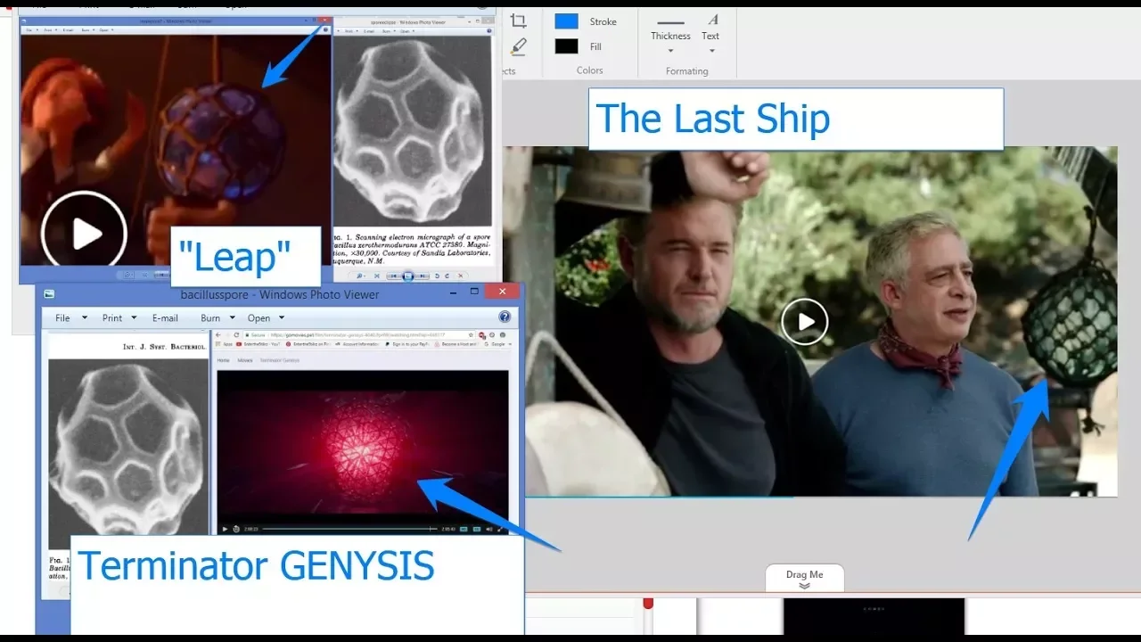Click the bacillusspore window title icon
1141x642 pixels.
(x=50, y=294)
